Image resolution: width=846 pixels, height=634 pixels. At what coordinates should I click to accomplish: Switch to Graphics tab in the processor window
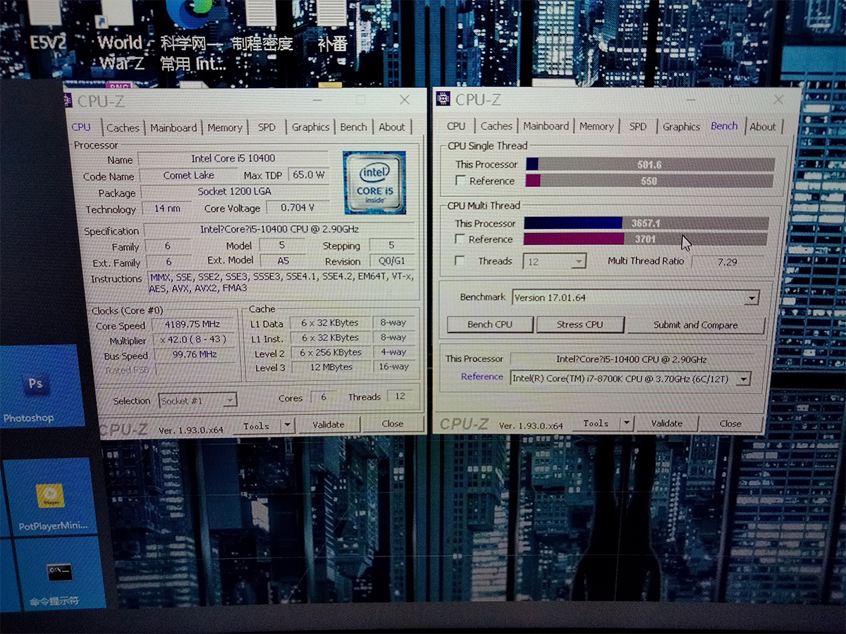(x=310, y=127)
